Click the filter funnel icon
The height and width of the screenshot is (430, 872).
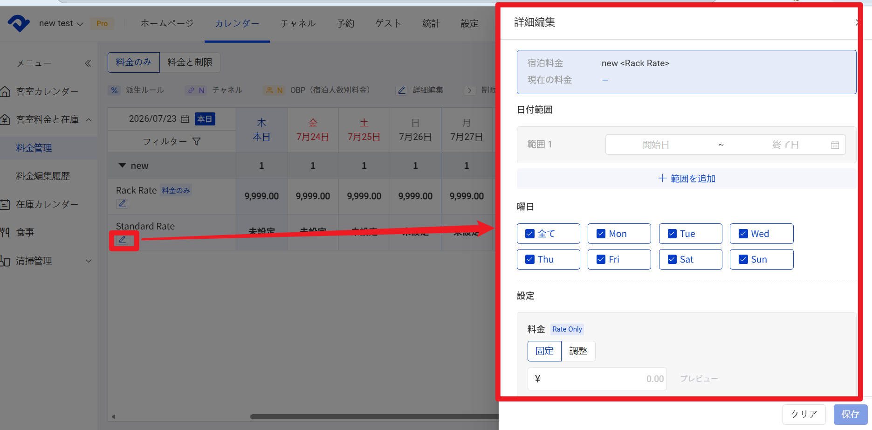click(196, 141)
